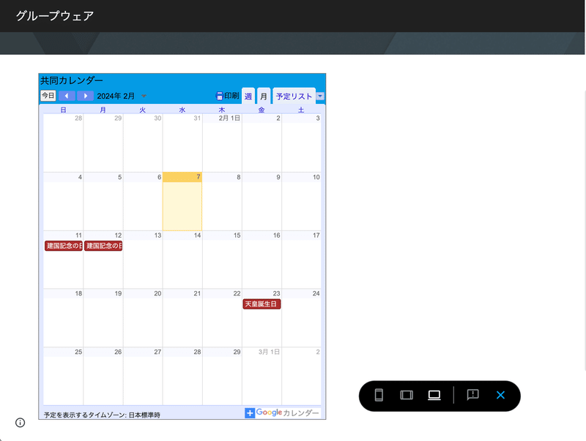586x441 pixels.
Task: Select the laptop preview icon
Action: [x=434, y=395]
